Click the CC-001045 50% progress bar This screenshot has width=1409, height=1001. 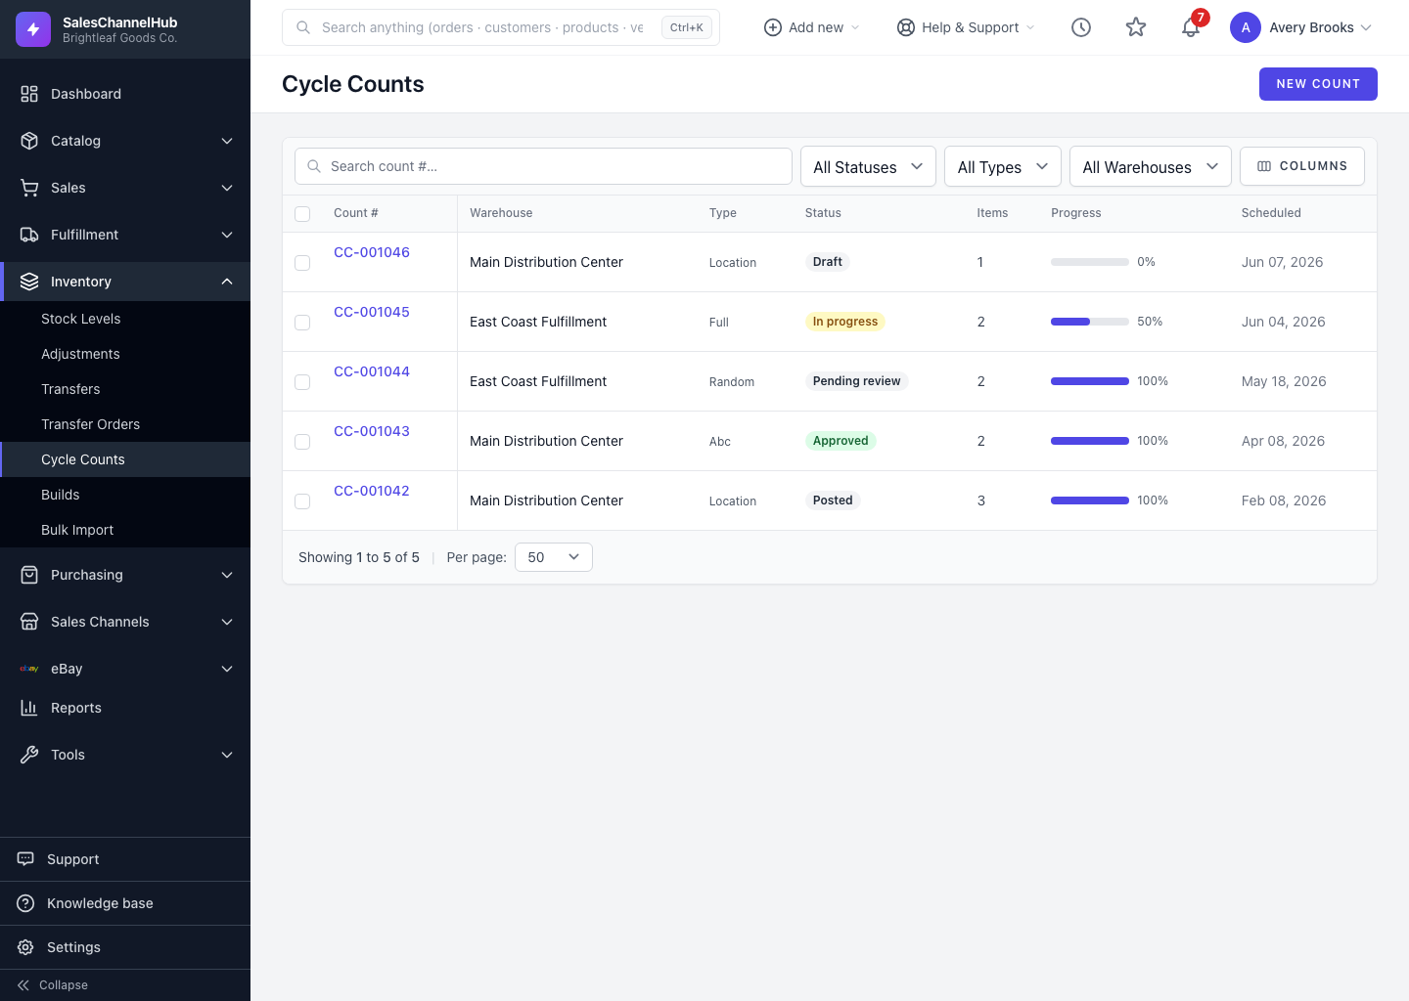(1090, 322)
